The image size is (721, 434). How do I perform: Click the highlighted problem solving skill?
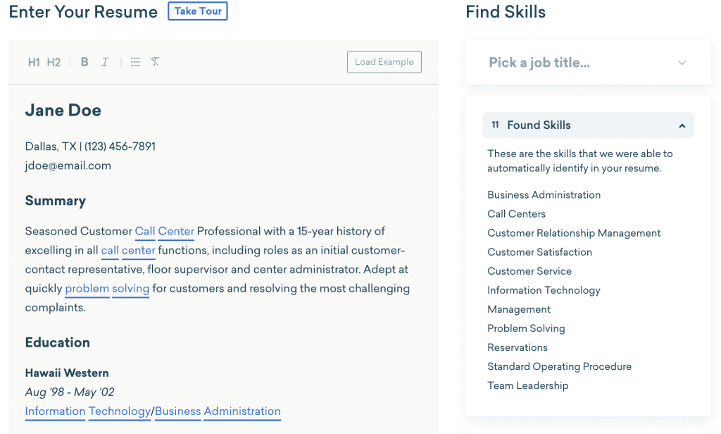(107, 289)
